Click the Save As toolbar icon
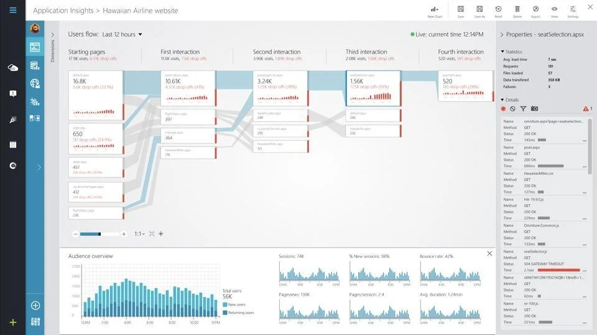 click(x=479, y=9)
